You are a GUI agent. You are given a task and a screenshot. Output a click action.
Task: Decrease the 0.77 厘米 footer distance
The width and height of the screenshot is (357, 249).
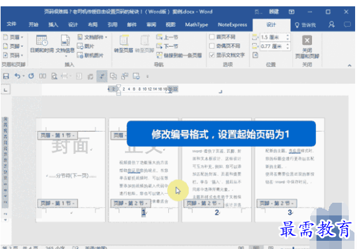click(288, 48)
